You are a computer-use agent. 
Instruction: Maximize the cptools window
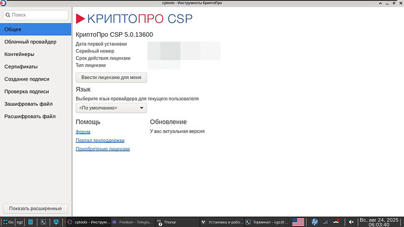click(x=393, y=3)
